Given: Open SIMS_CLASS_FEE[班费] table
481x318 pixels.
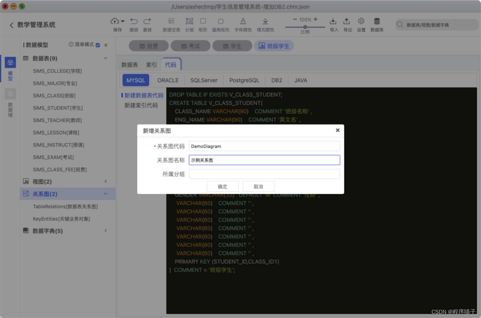Looking at the screenshot, I should click(60, 169).
